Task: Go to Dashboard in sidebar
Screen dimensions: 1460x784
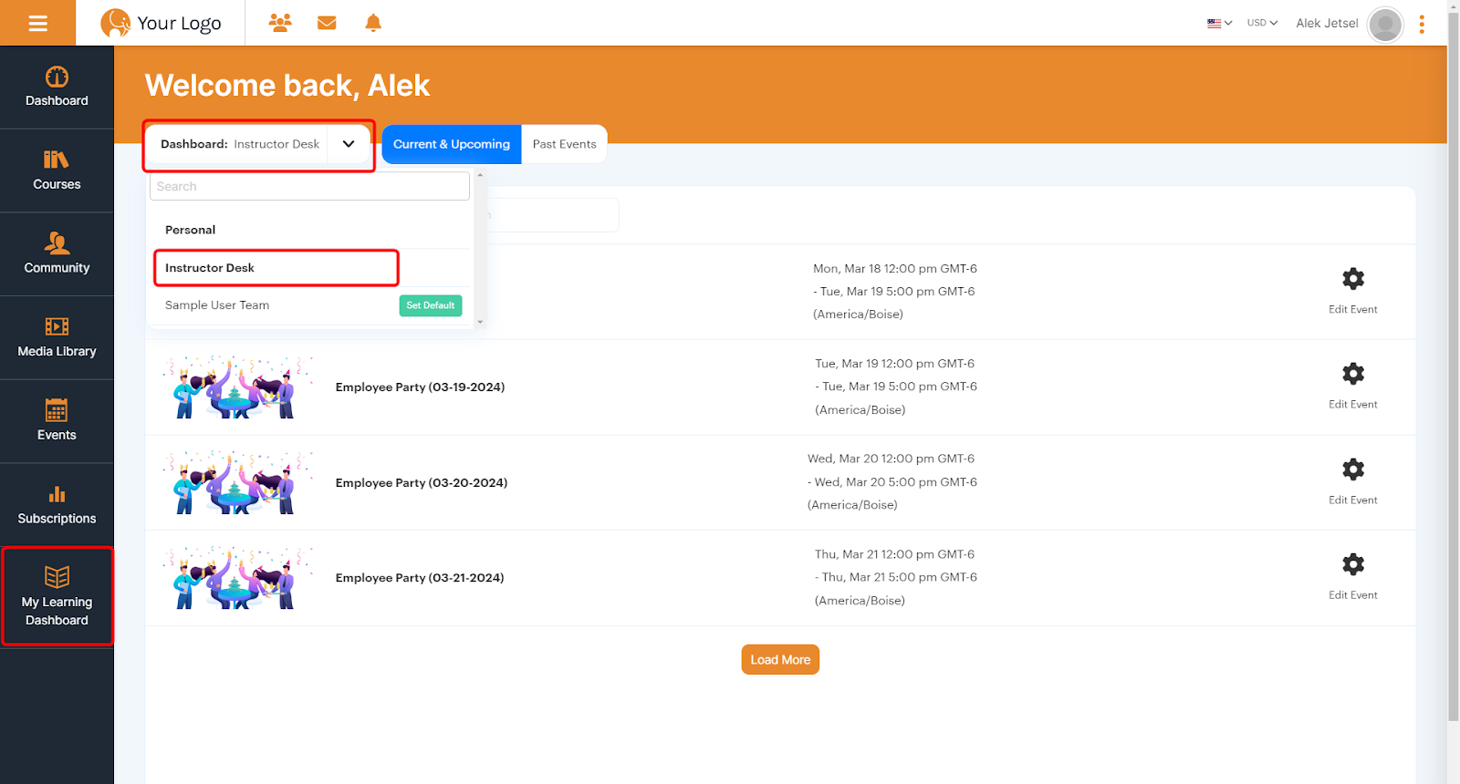Action: (57, 88)
